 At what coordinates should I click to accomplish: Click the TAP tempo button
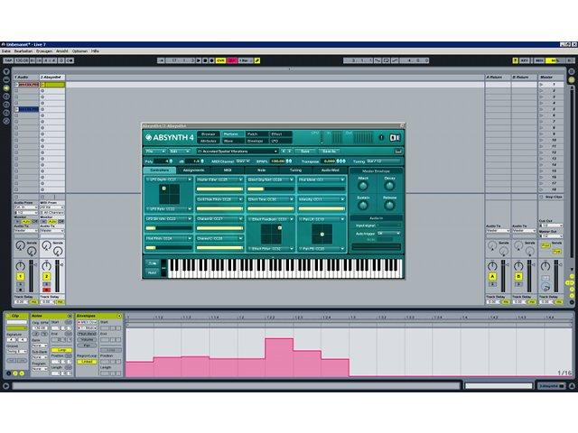click(x=8, y=60)
